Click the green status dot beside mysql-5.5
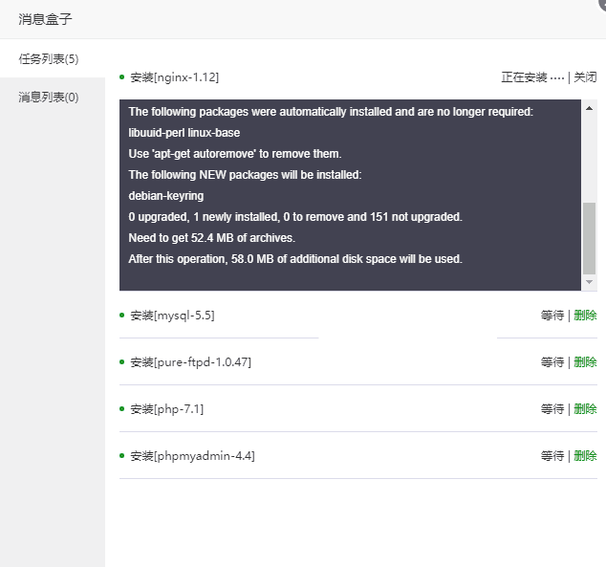Image resolution: width=606 pixels, height=567 pixels. pos(122,315)
